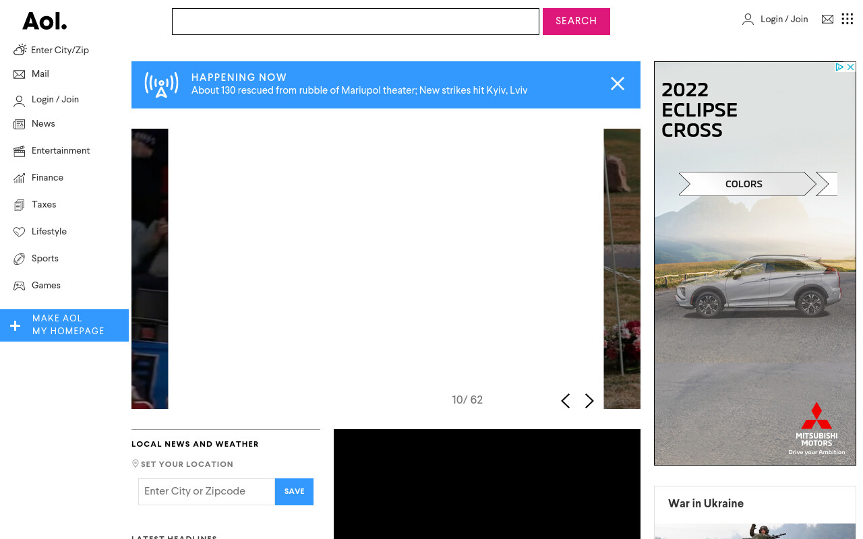This screenshot has width=863, height=539.
Task: Open the apps grid menu icon
Action: [847, 19]
